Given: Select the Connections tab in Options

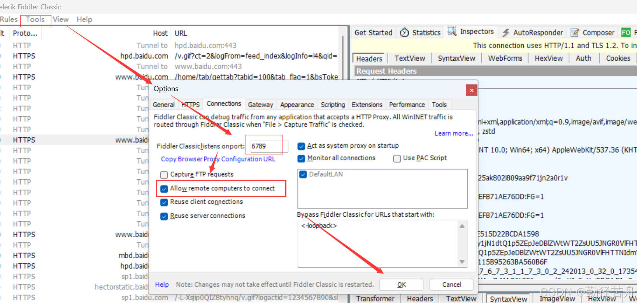Looking at the screenshot, I should pos(224,104).
